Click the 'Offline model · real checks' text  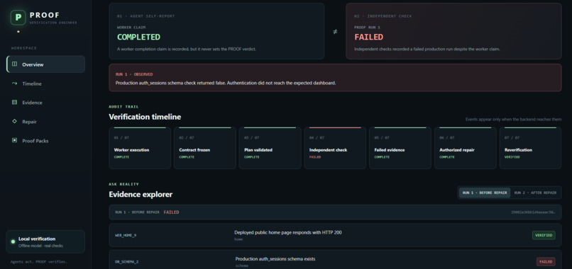40,246
